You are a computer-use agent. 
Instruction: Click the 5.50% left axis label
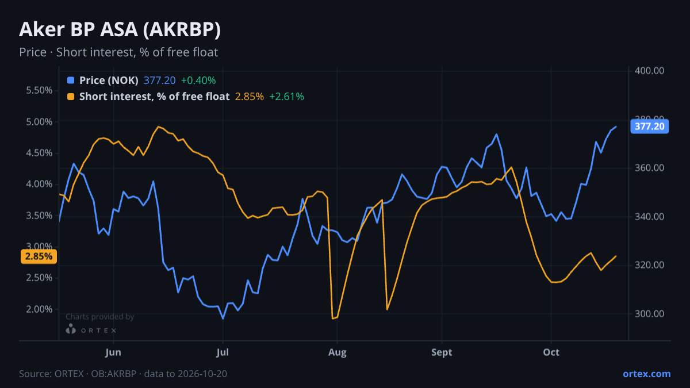(40, 90)
